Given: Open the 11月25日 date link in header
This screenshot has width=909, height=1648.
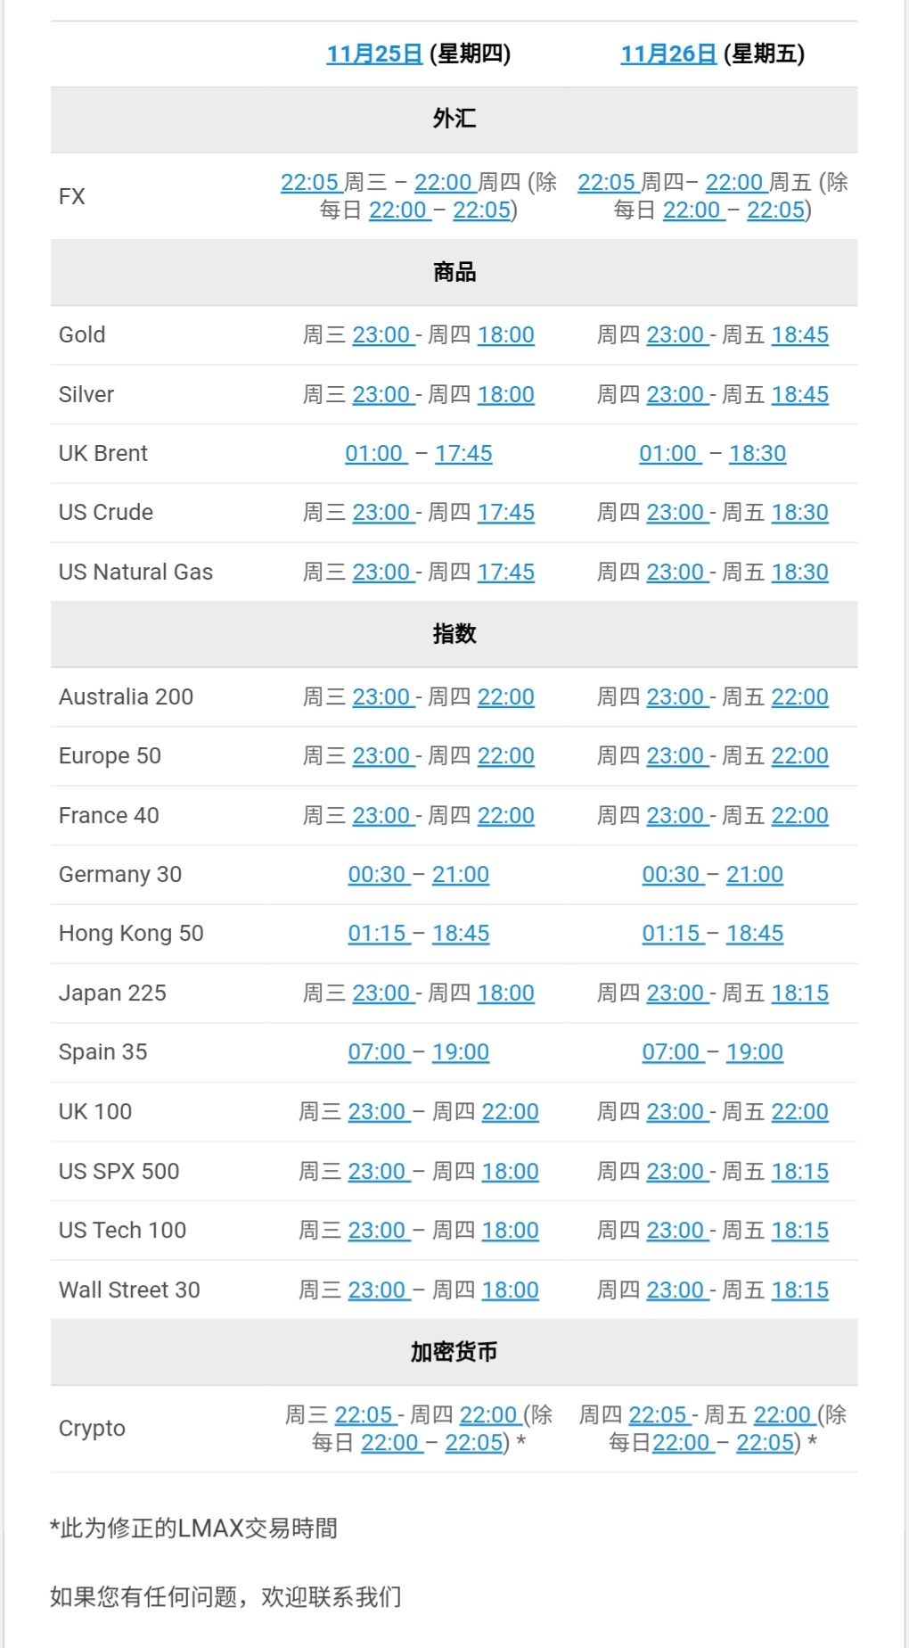Looking at the screenshot, I should pyautogui.click(x=374, y=54).
